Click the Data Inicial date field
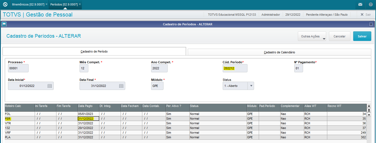The width and height of the screenshot is (376, 143). point(31,86)
